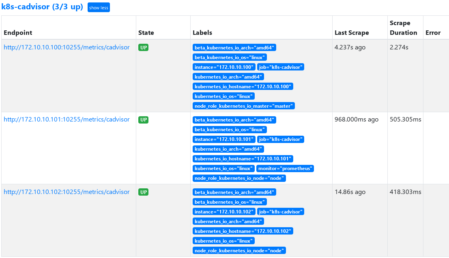
Task: Click beta_kubernetes_io_arch label in the 172.10.10.102 row
Action: (234, 192)
